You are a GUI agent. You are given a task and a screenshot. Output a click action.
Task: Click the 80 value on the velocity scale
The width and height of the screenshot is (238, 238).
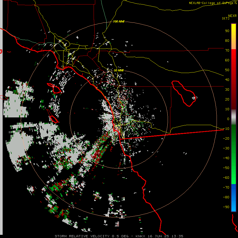pos(227,41)
